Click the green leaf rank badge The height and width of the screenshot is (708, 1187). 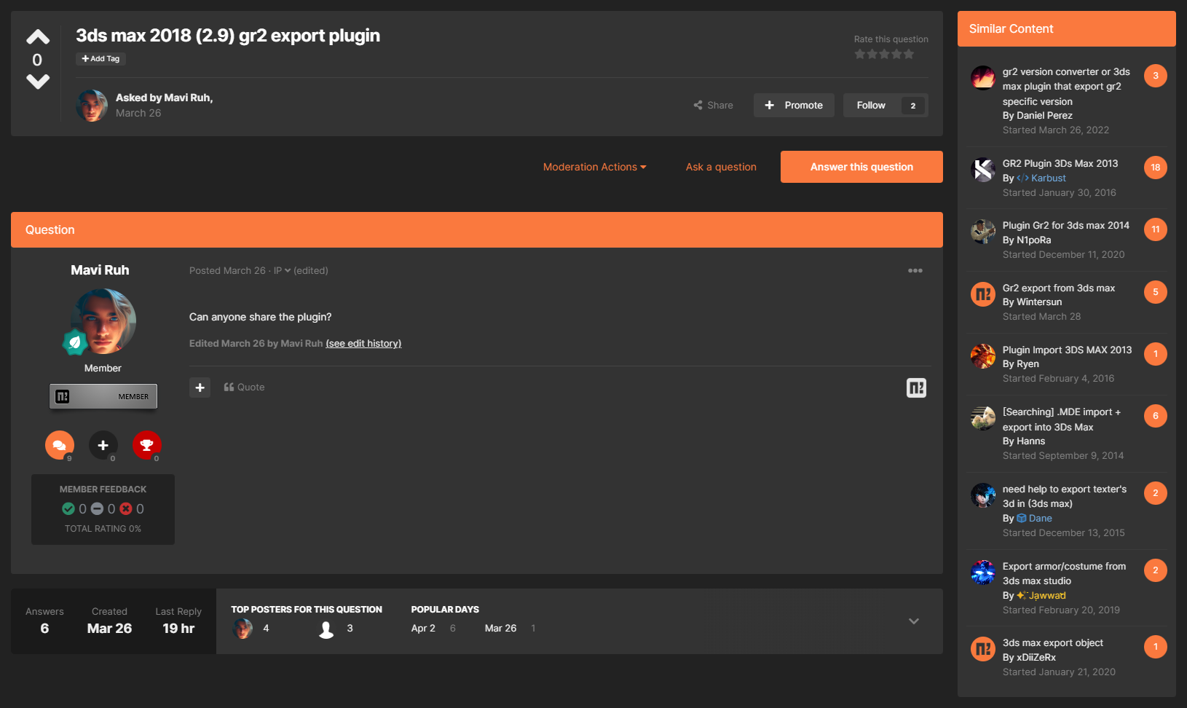(74, 342)
